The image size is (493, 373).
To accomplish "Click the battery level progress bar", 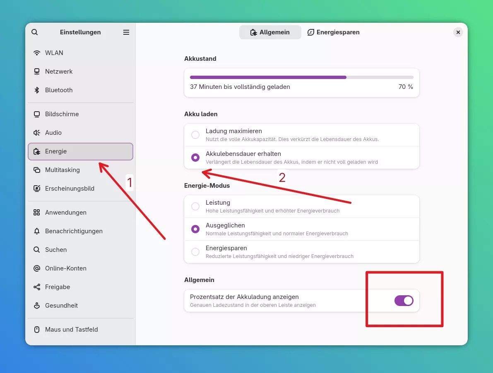I will (301, 77).
